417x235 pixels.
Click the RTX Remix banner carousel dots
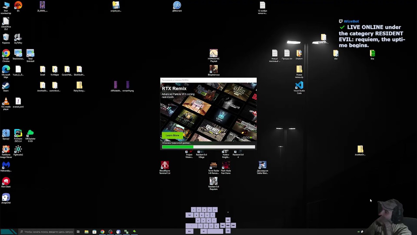click(x=248, y=137)
